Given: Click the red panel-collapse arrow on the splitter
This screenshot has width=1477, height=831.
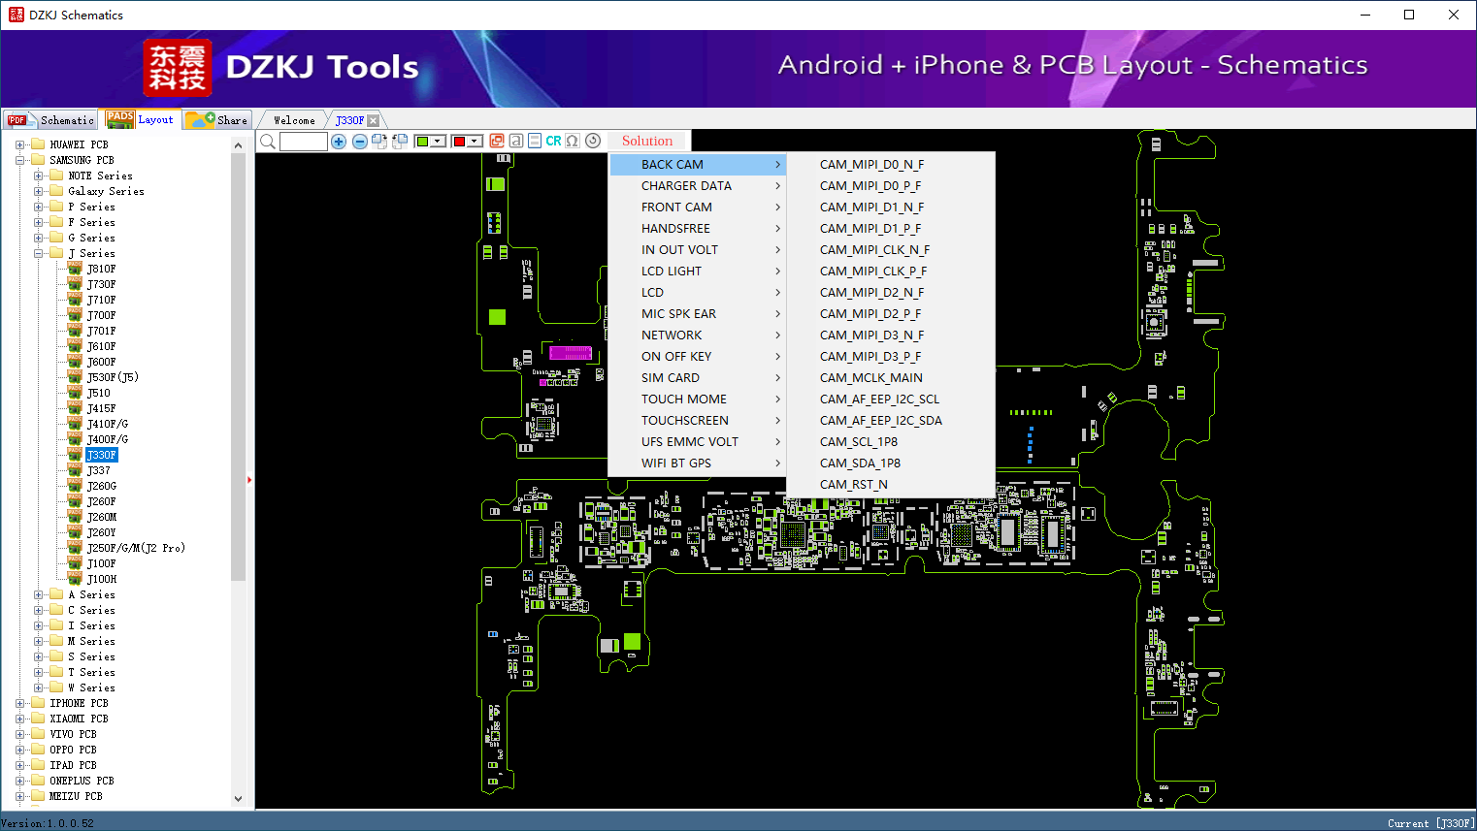Looking at the screenshot, I should click(249, 480).
